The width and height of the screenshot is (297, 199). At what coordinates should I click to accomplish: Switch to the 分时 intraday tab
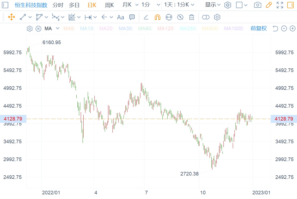tap(58, 5)
